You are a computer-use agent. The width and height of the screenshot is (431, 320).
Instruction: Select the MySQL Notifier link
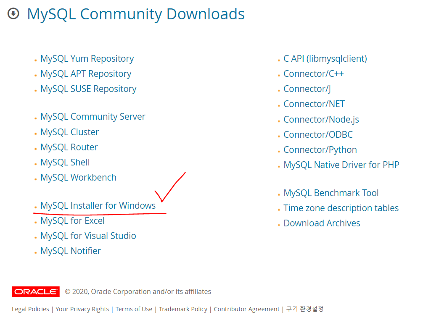tap(71, 251)
